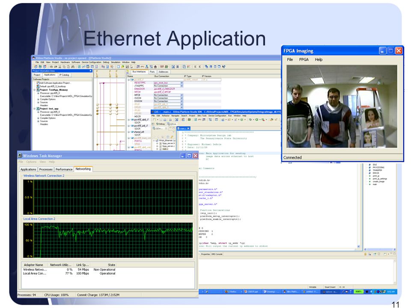Select Applications tab in Project Information Area
Screen dimensions: 411x308
50,75
